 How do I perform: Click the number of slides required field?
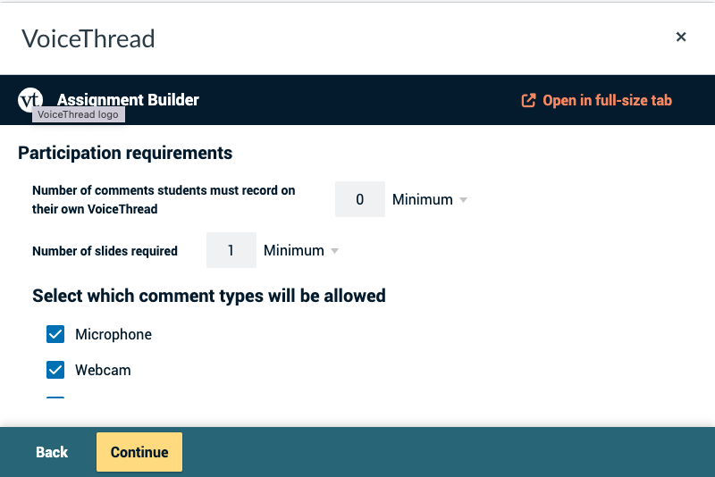[231, 250]
